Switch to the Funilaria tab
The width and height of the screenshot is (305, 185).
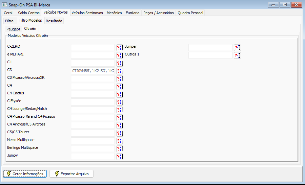point(133,13)
